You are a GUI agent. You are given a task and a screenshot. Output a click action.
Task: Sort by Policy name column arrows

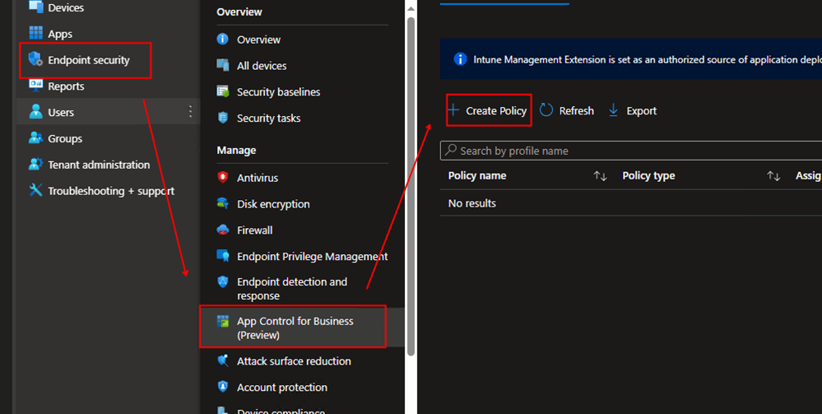(x=600, y=176)
